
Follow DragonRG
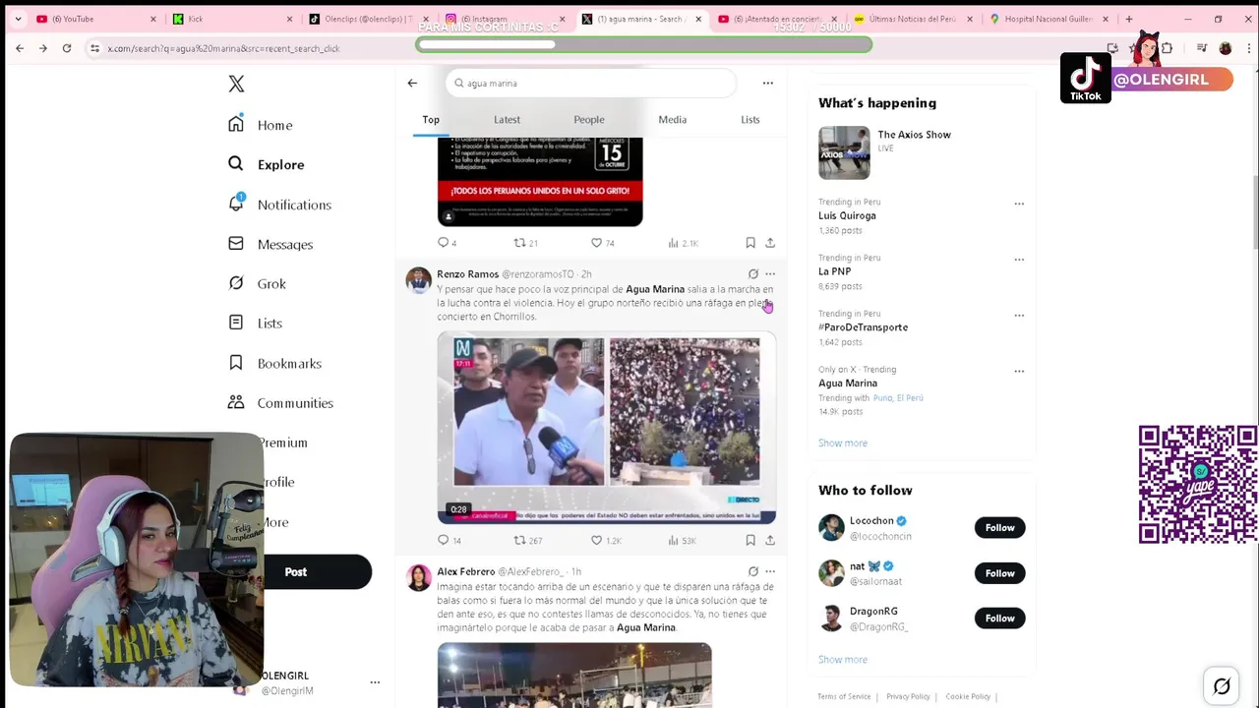click(x=999, y=619)
